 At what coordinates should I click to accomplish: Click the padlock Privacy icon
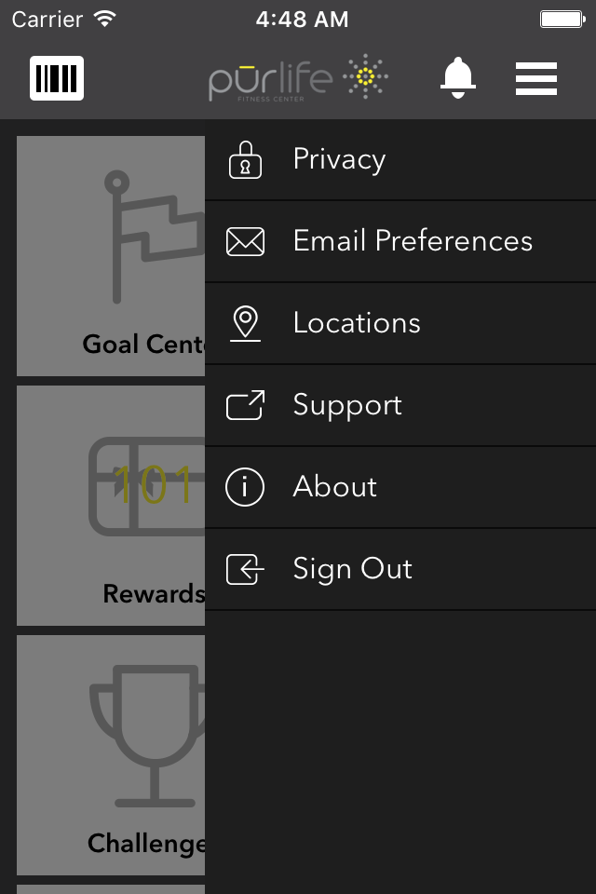pos(245,159)
